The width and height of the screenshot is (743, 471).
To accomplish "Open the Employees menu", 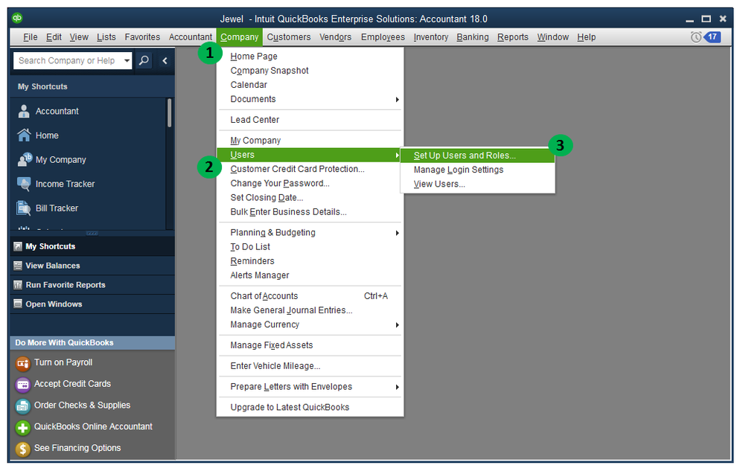I will pyautogui.click(x=383, y=37).
